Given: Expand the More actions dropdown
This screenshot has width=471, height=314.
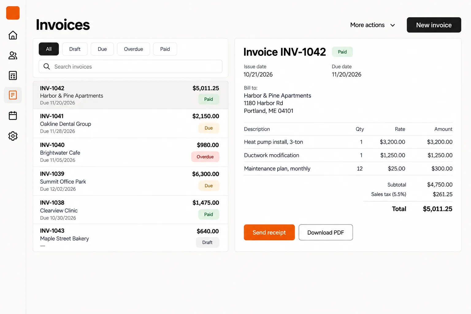Looking at the screenshot, I should tap(373, 25).
